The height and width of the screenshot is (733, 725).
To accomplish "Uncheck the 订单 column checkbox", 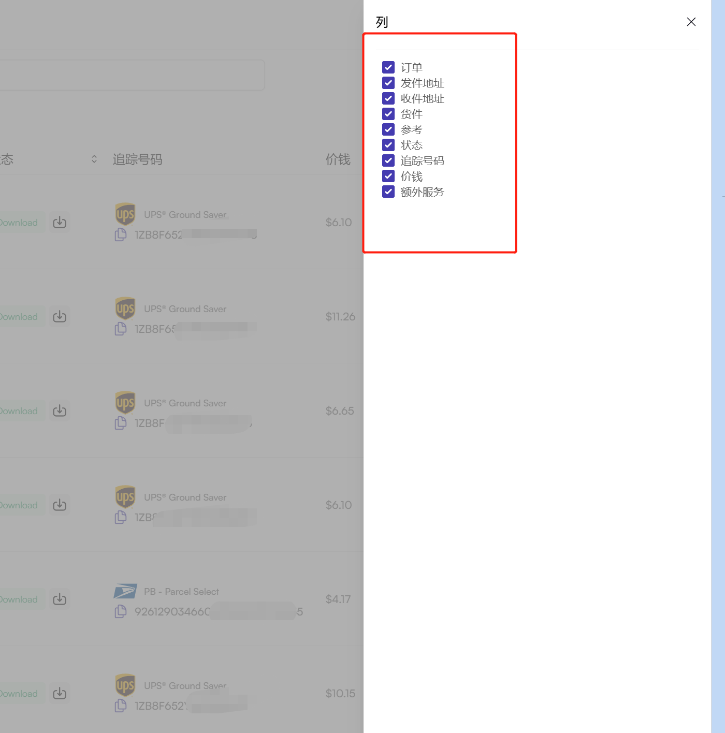I will point(388,67).
